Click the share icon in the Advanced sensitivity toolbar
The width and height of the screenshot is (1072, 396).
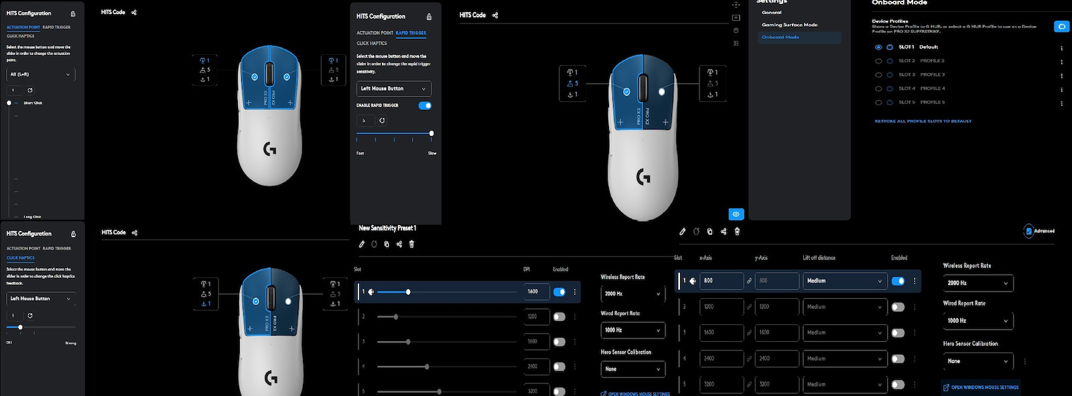[x=724, y=231]
